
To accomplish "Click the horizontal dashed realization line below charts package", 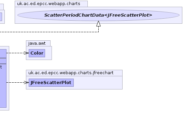I will tap(49, 32).
